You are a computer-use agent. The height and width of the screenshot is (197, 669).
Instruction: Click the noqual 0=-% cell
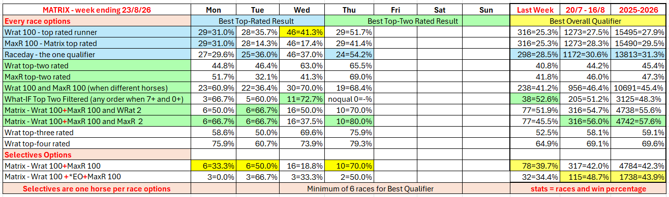click(349, 99)
